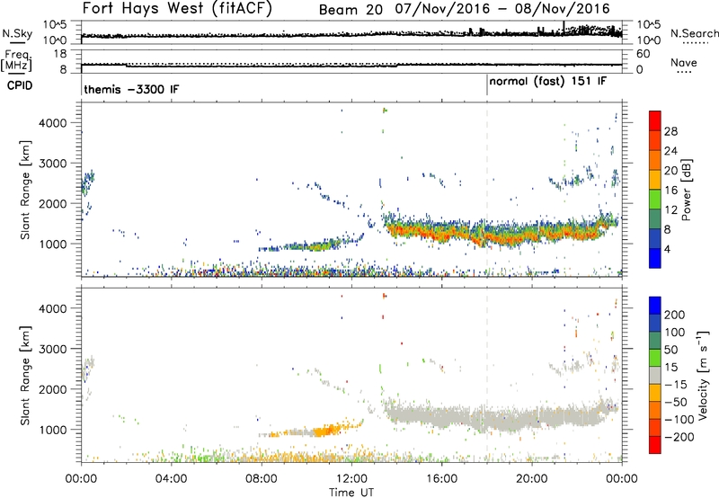Viewport: 719px width, 498px height.
Task: Click the '-15' tick on Velocity colorbar
Action: [676, 385]
